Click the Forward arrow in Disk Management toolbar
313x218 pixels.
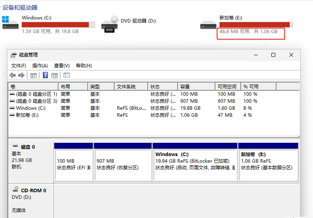22,75
